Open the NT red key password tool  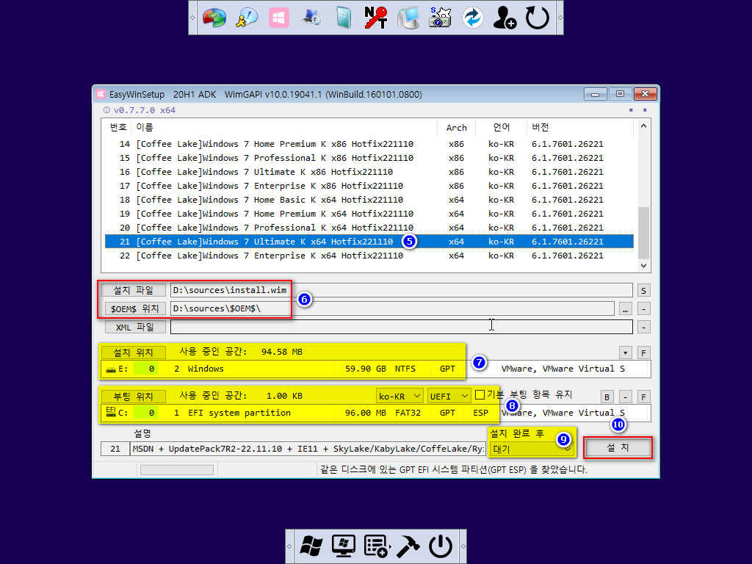tap(375, 18)
